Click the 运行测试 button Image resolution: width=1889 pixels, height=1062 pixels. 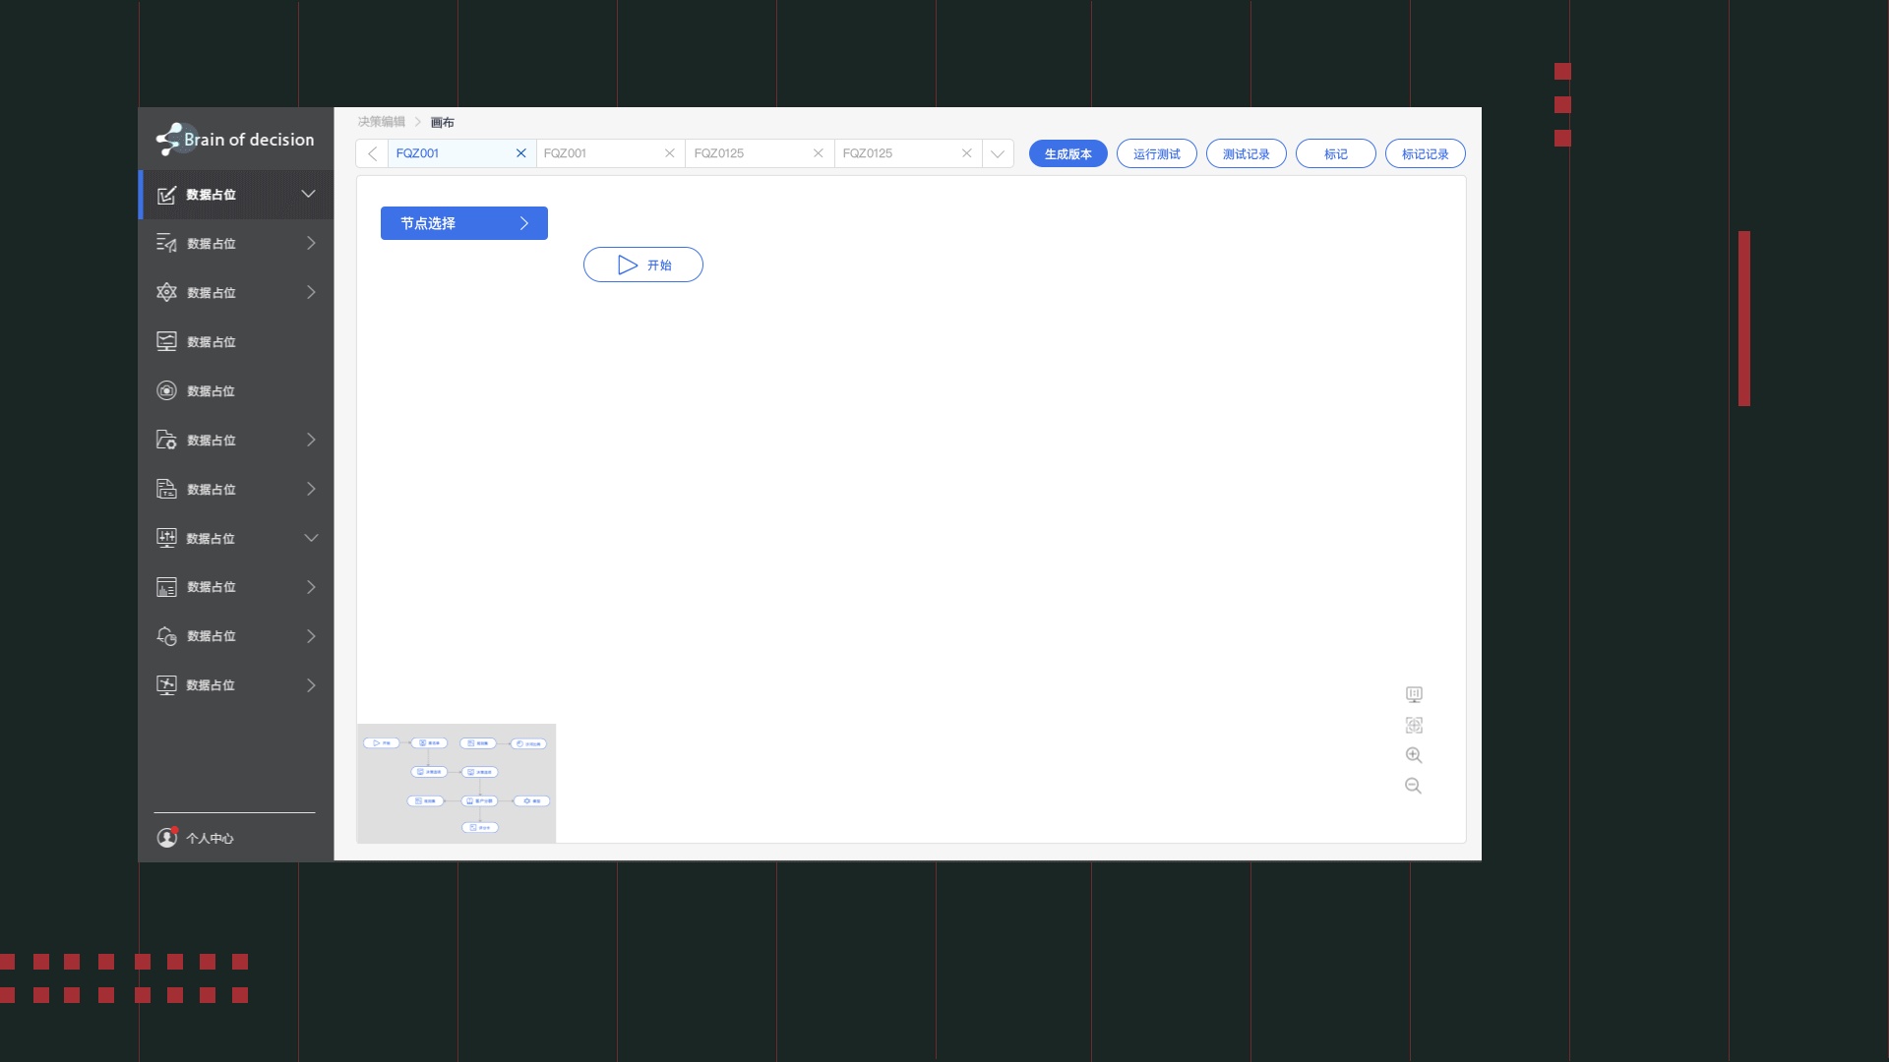point(1156,153)
